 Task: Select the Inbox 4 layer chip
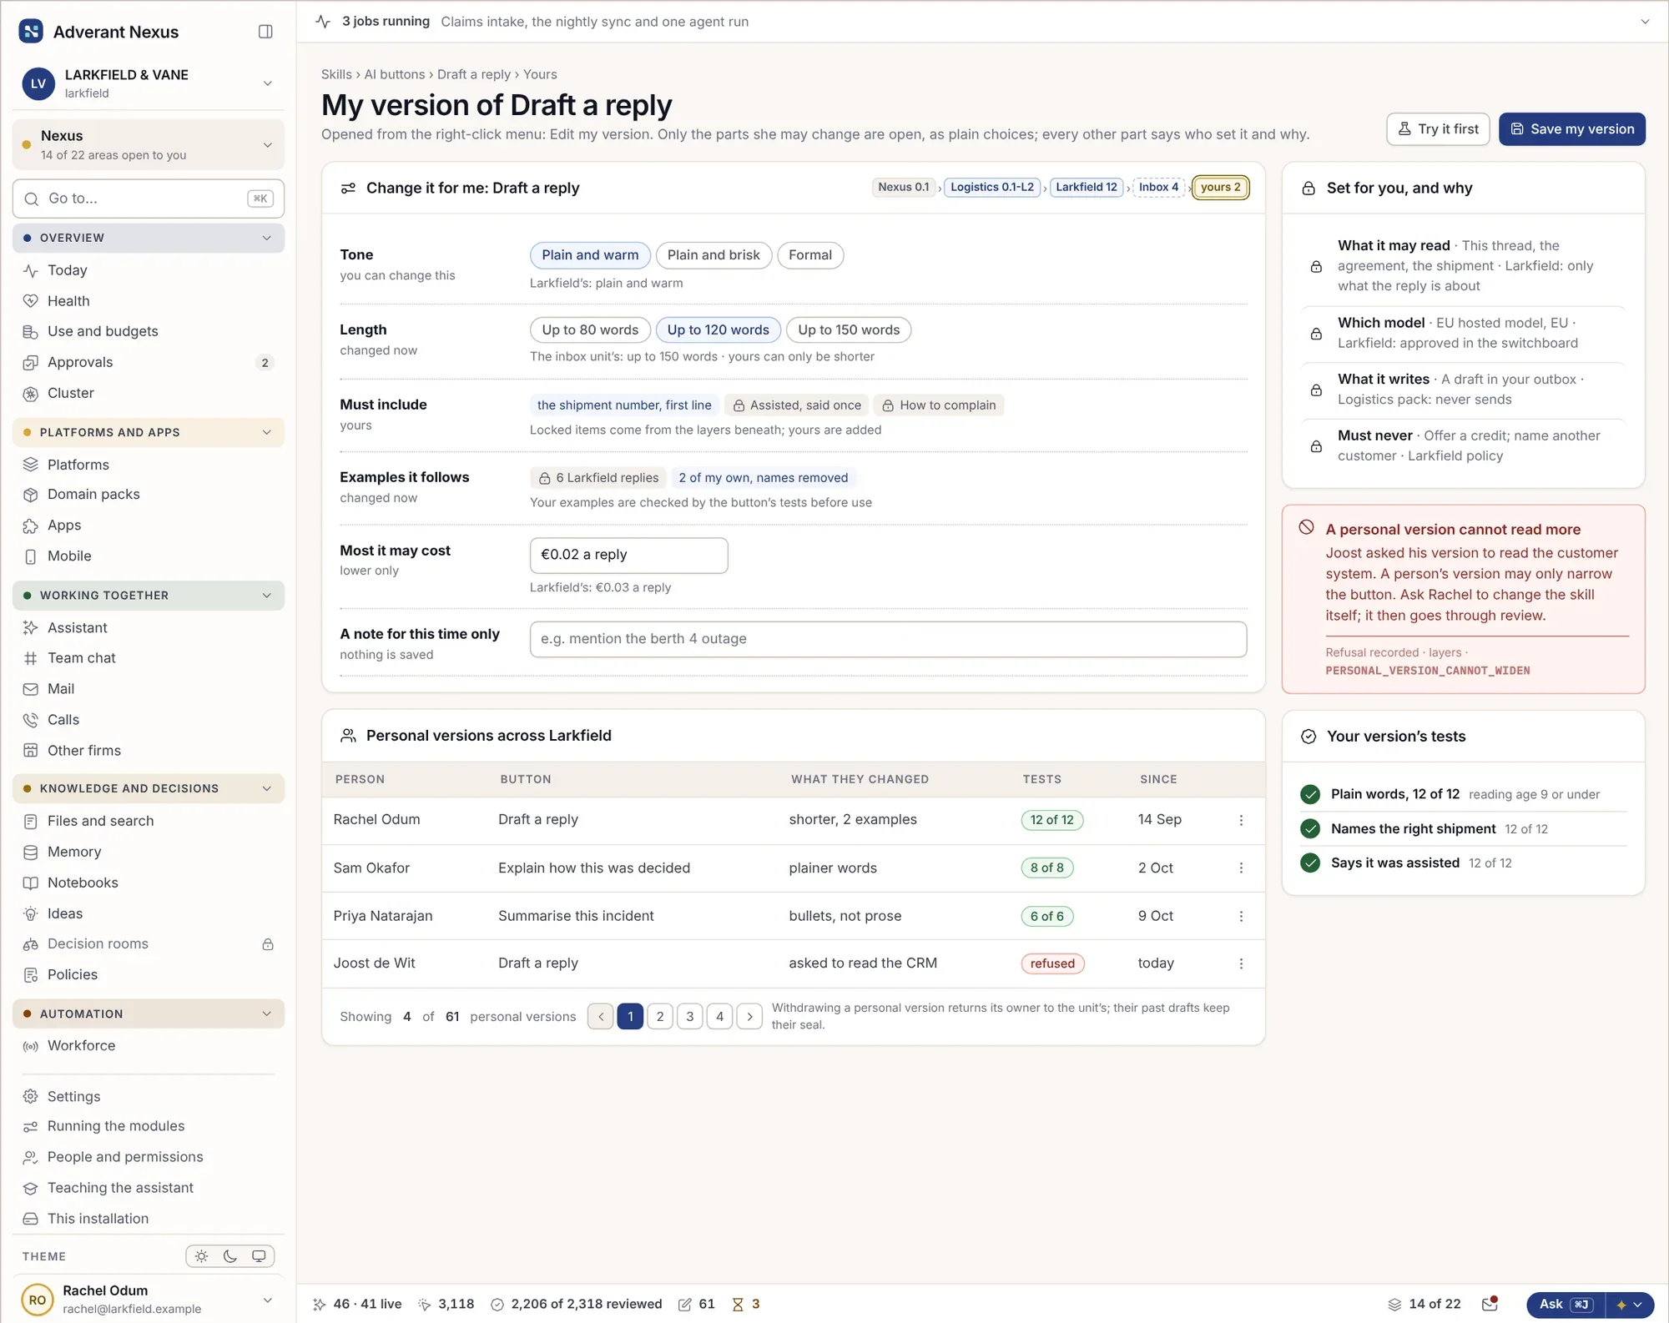[1158, 187]
